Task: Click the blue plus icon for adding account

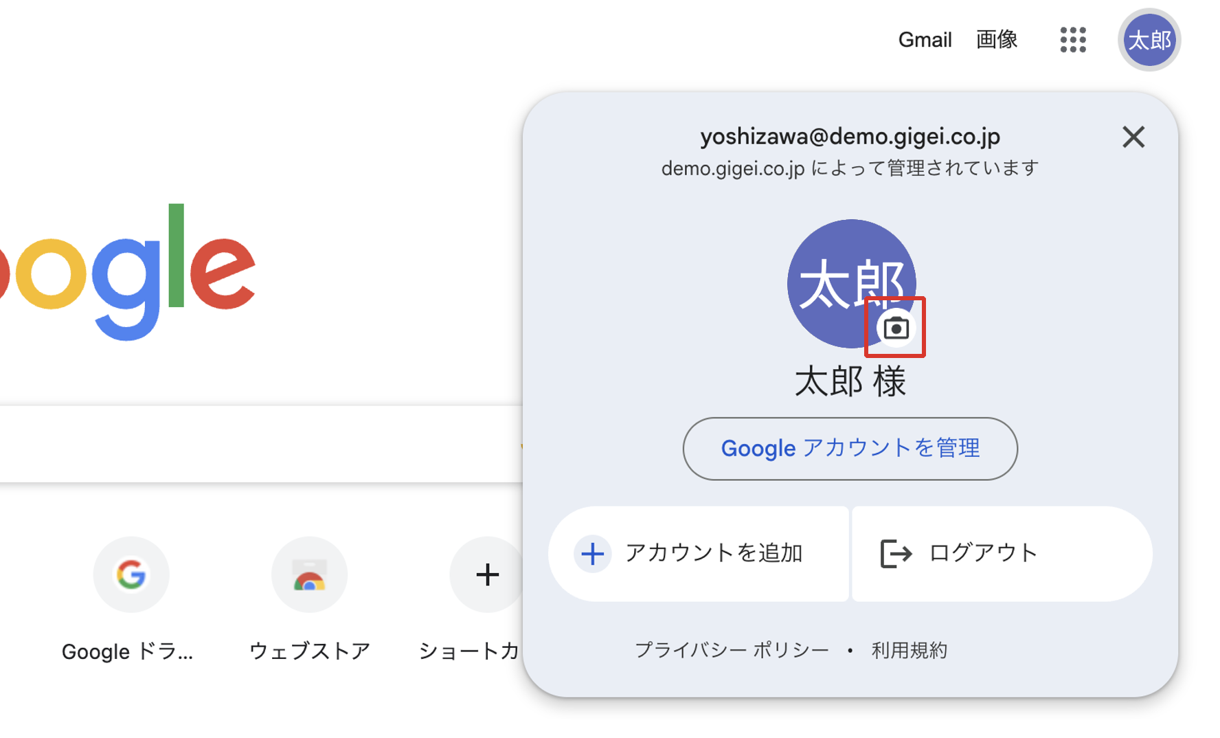Action: (x=592, y=554)
